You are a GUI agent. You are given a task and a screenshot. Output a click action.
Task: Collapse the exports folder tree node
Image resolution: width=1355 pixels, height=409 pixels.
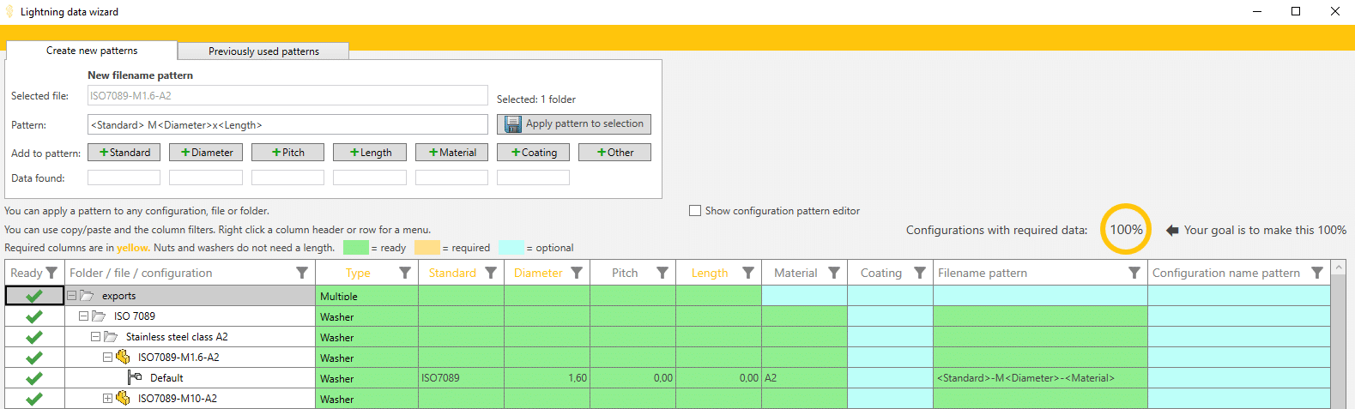72,296
